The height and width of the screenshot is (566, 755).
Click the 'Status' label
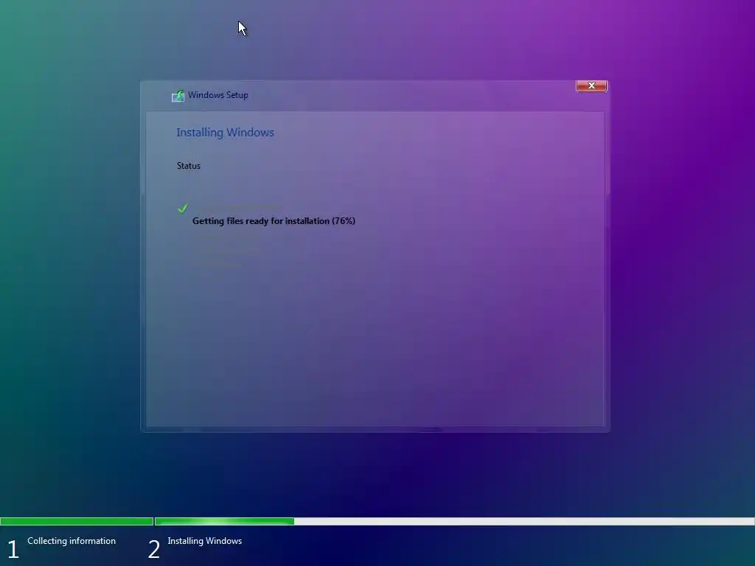tap(188, 166)
